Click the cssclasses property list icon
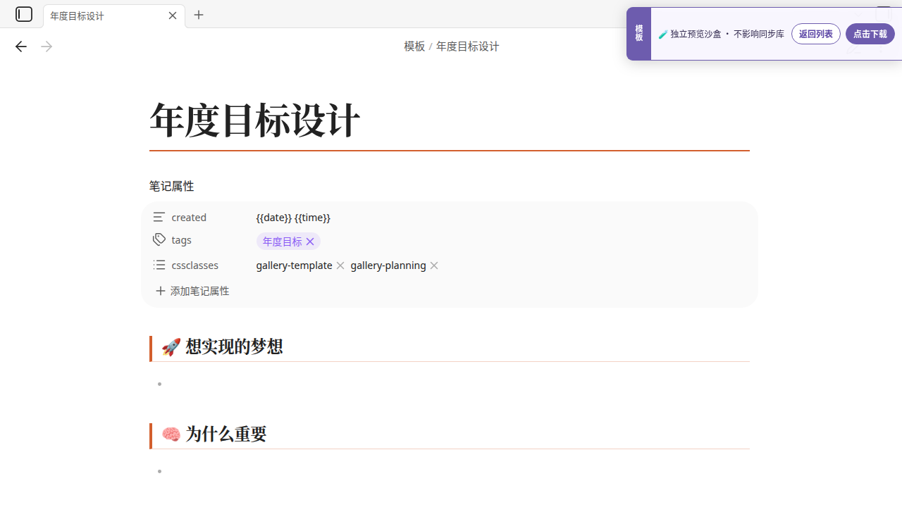The height and width of the screenshot is (507, 902). point(159,265)
